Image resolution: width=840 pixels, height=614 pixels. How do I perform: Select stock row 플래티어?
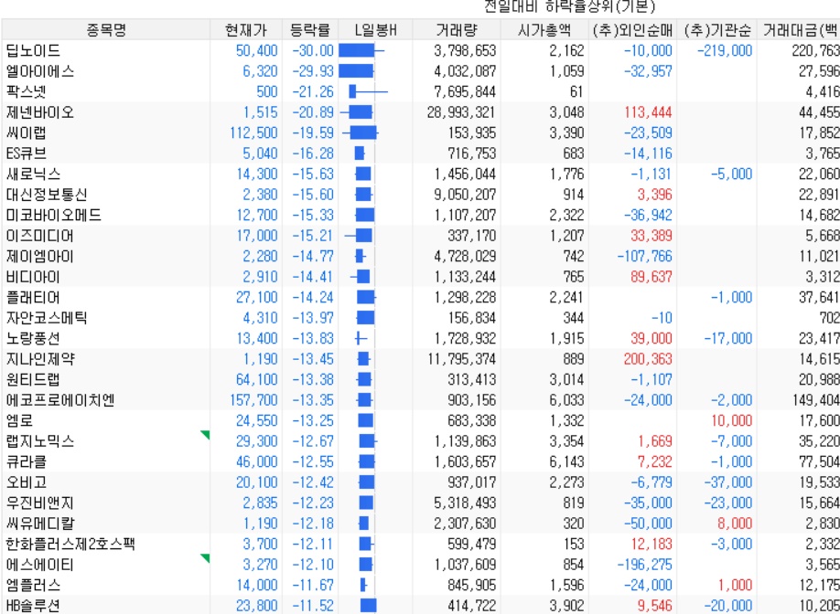420,297
